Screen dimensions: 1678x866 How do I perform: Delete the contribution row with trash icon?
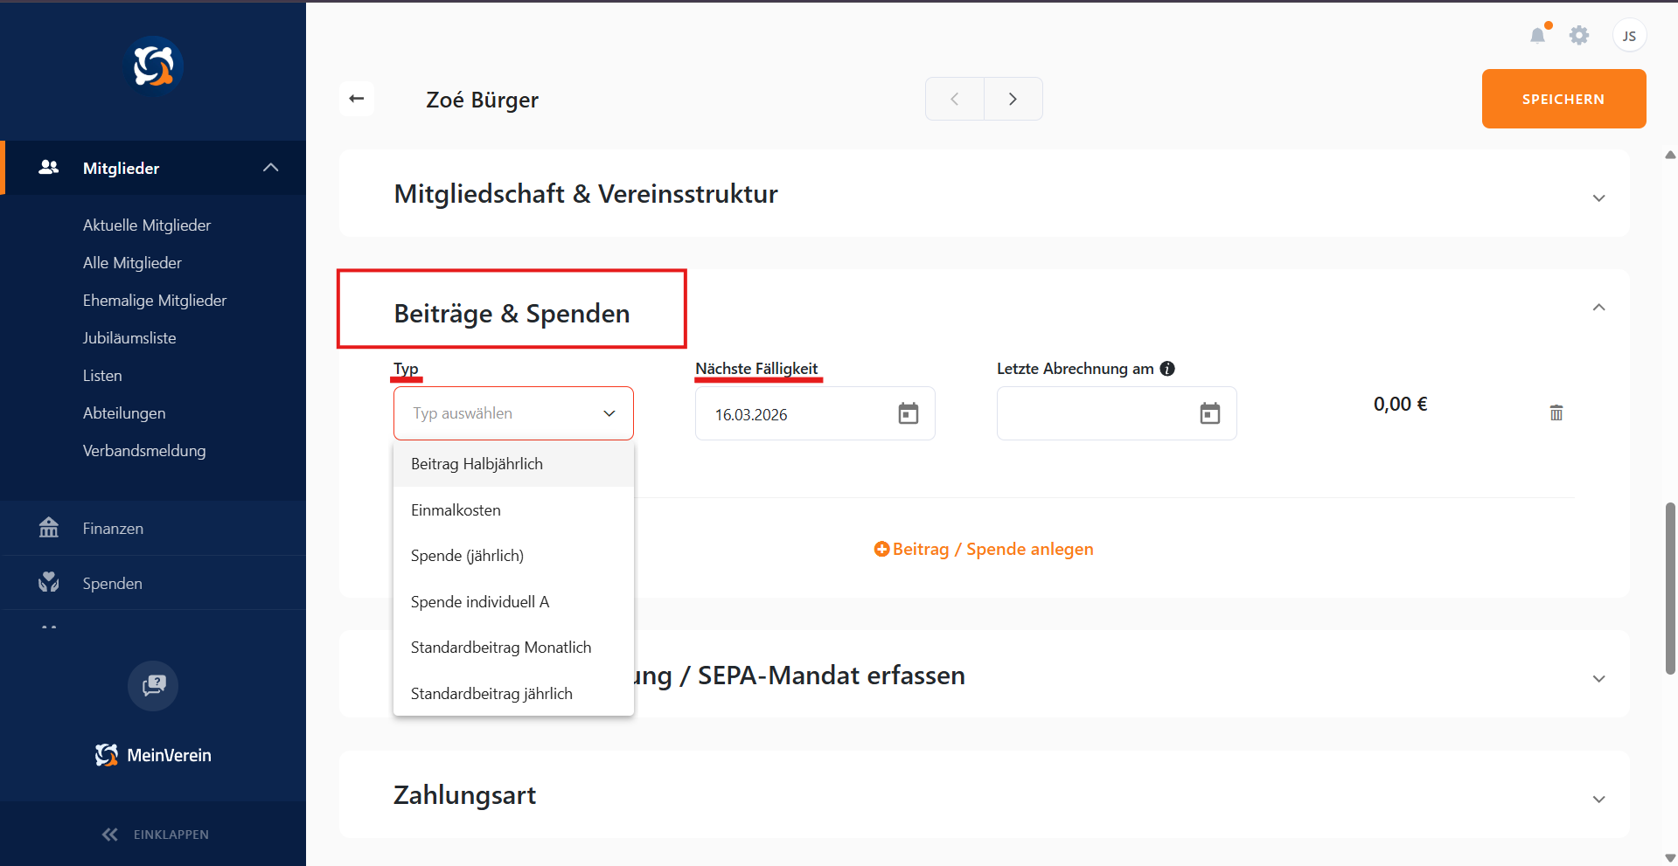(1556, 412)
